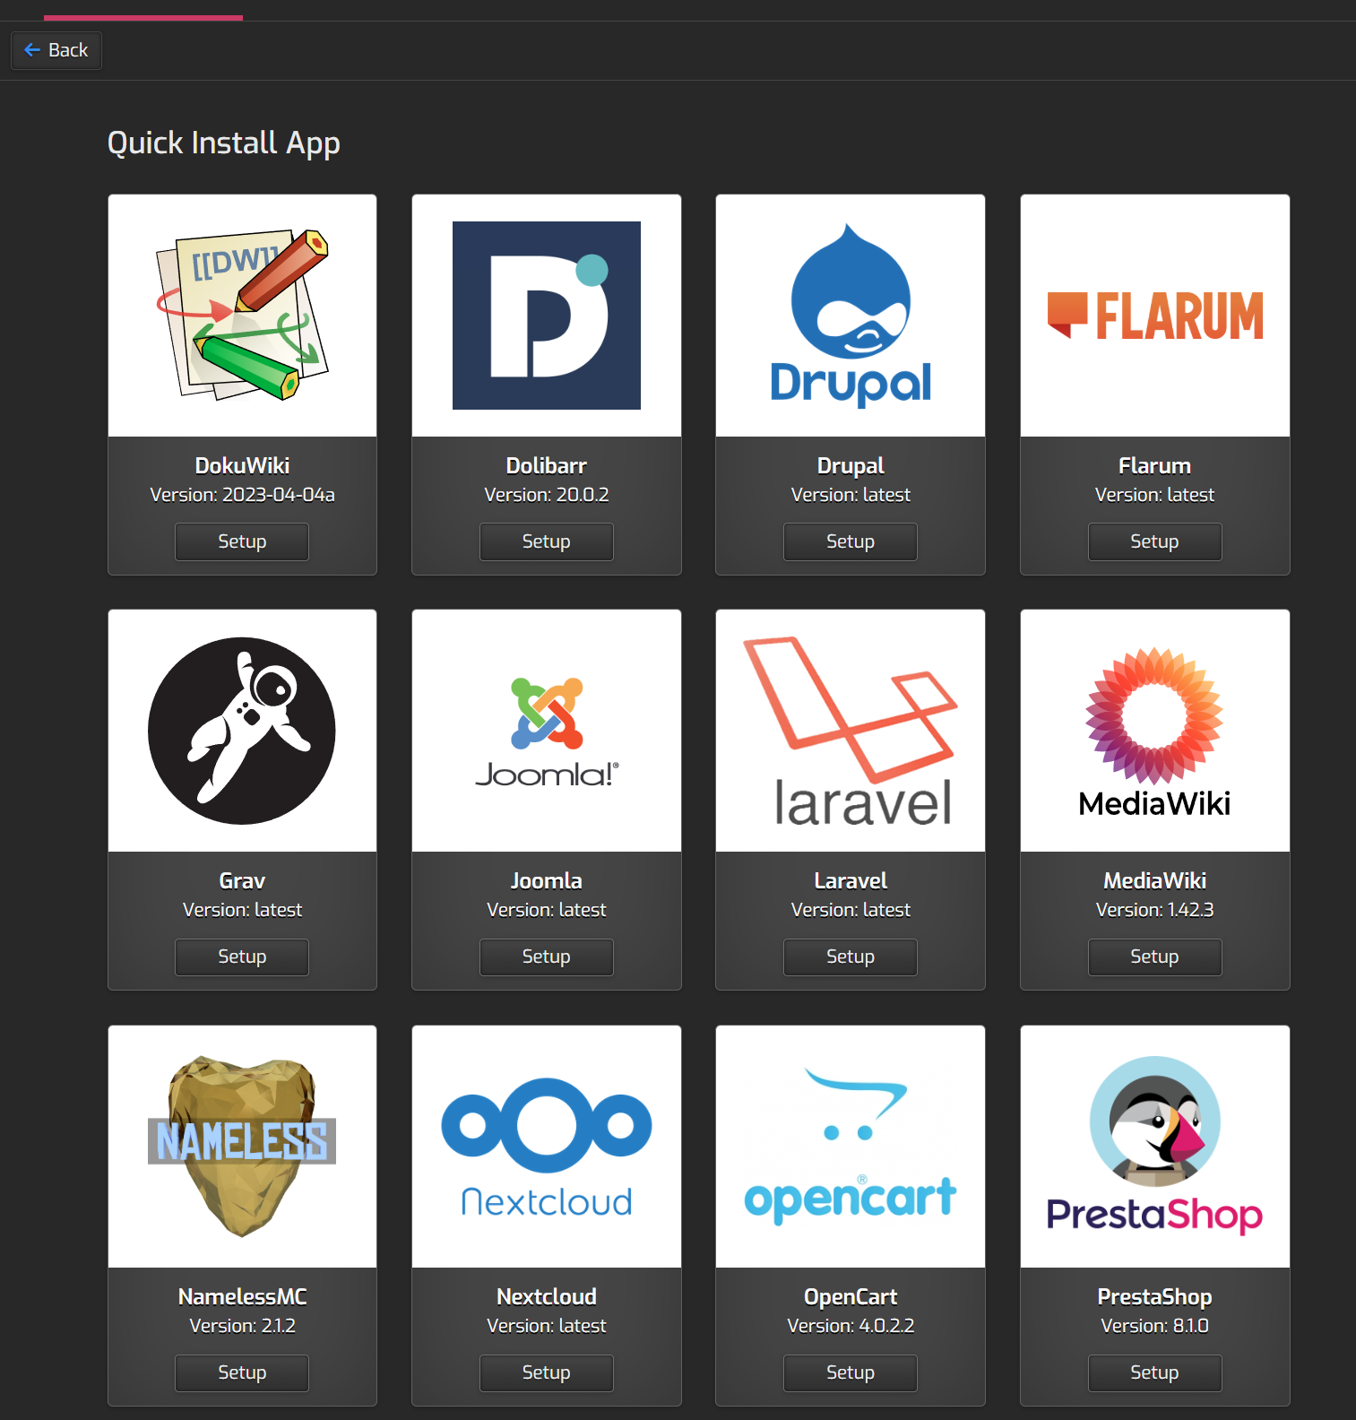Click the Grav astronaut logo
This screenshot has height=1420, width=1356.
pyautogui.click(x=242, y=731)
